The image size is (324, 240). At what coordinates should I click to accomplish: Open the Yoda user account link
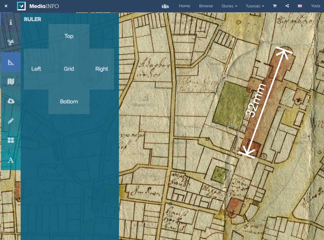point(315,6)
